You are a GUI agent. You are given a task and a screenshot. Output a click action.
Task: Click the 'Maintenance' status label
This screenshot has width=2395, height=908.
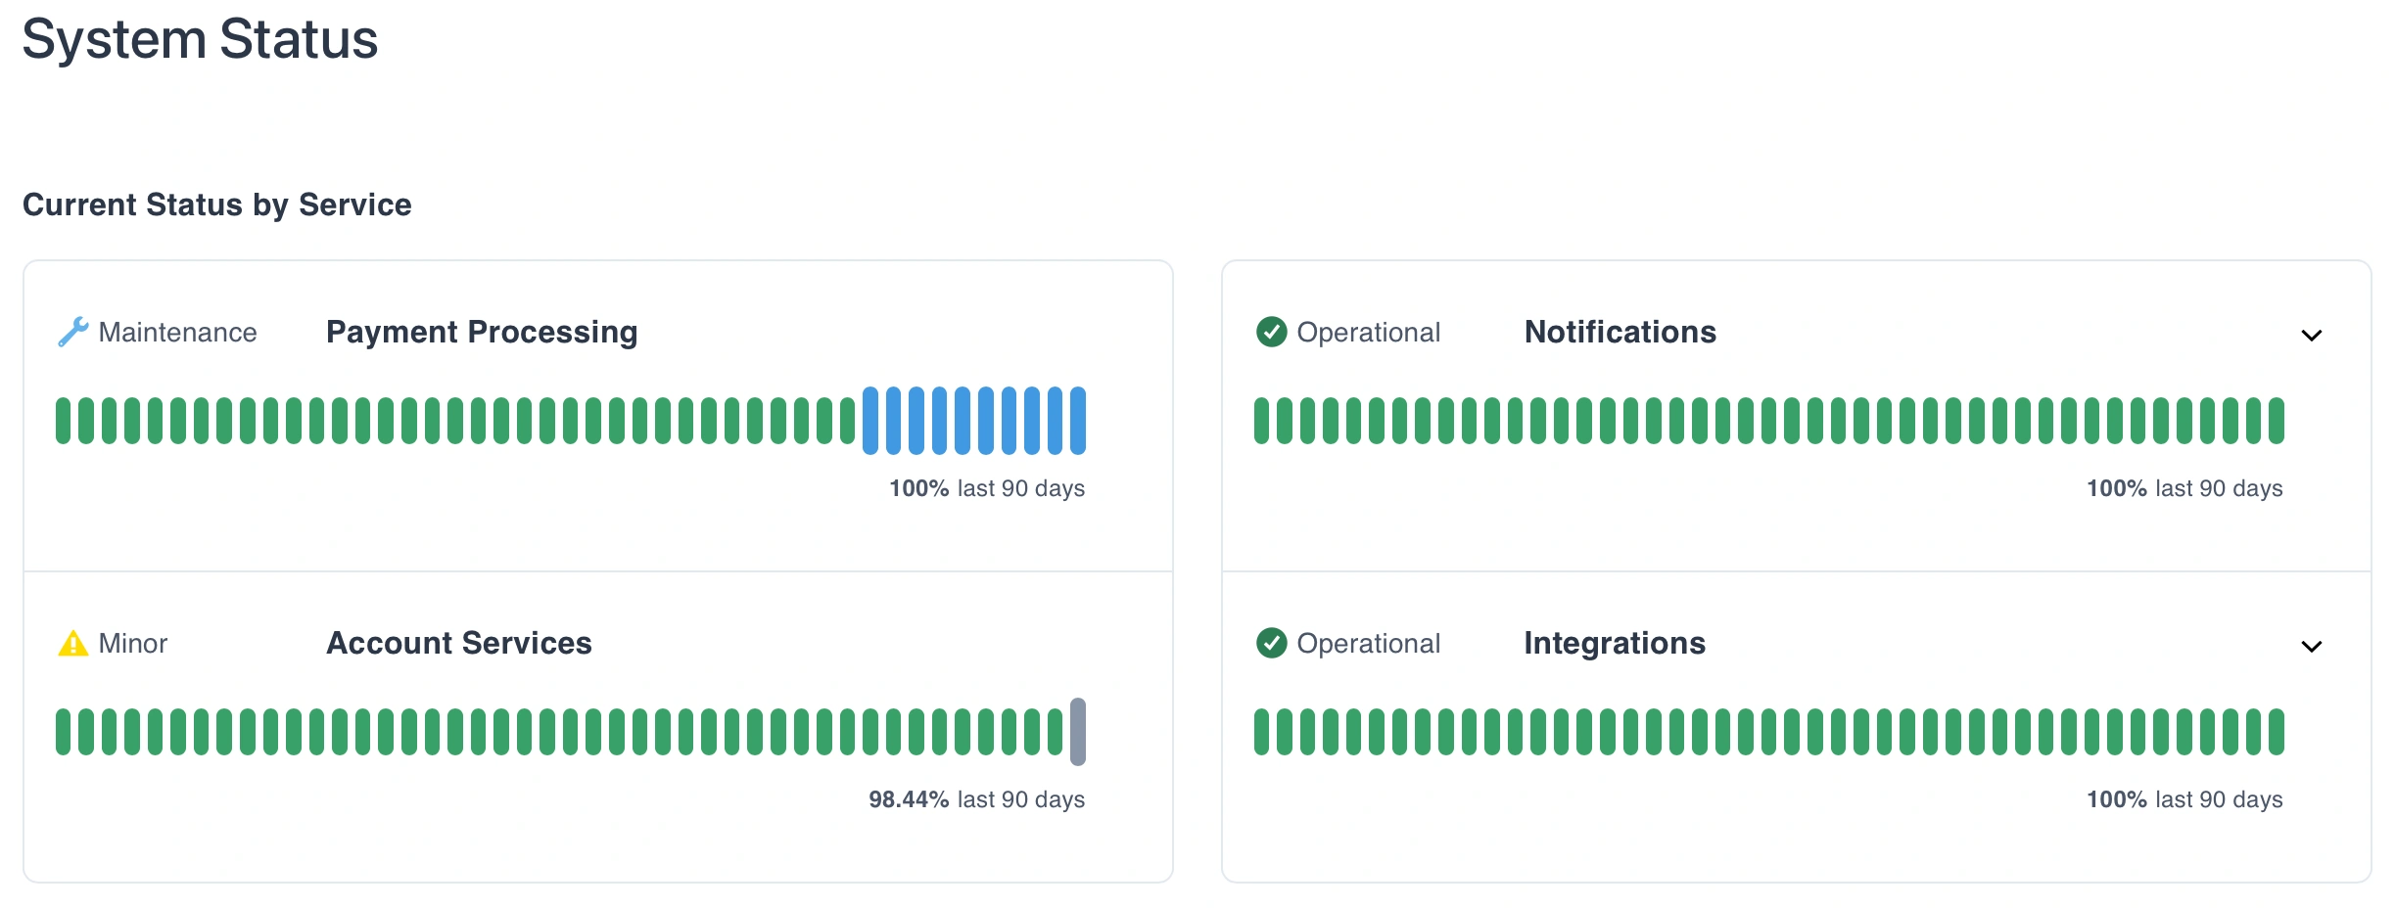click(x=177, y=333)
